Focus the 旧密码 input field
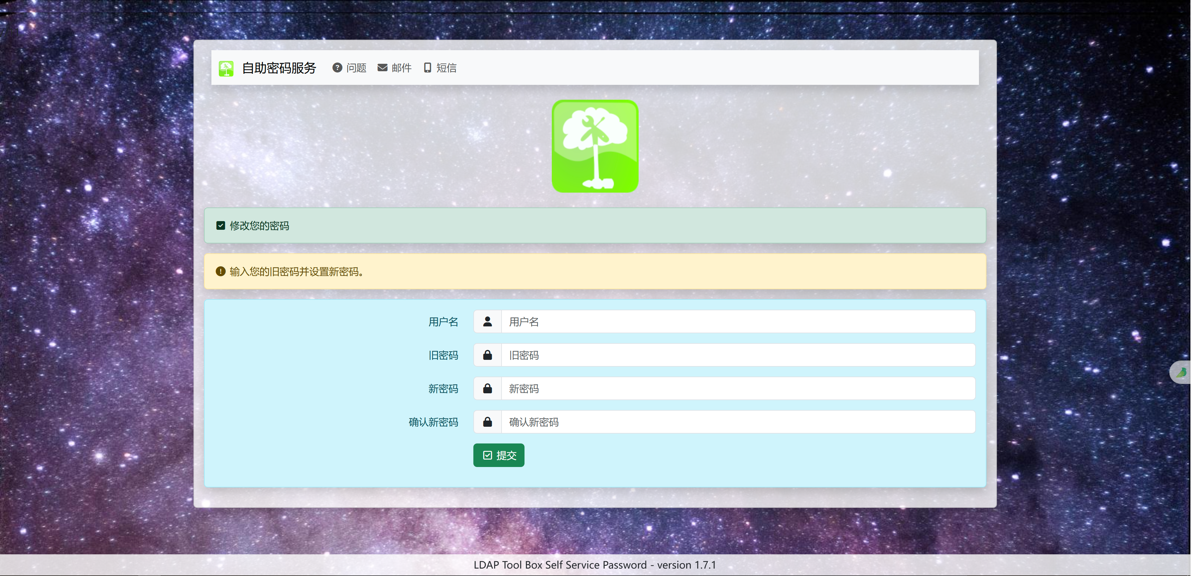This screenshot has width=1191, height=576. point(737,355)
